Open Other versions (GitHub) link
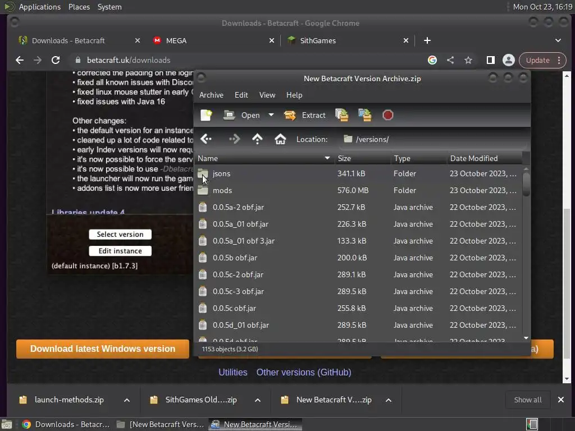The width and height of the screenshot is (575, 431). [304, 373]
